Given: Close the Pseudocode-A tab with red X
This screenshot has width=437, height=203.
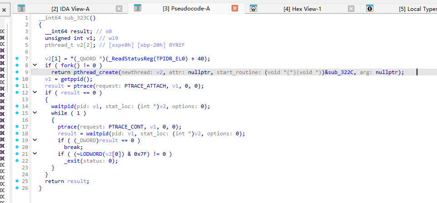Looking at the screenshot, I should pos(235,8).
